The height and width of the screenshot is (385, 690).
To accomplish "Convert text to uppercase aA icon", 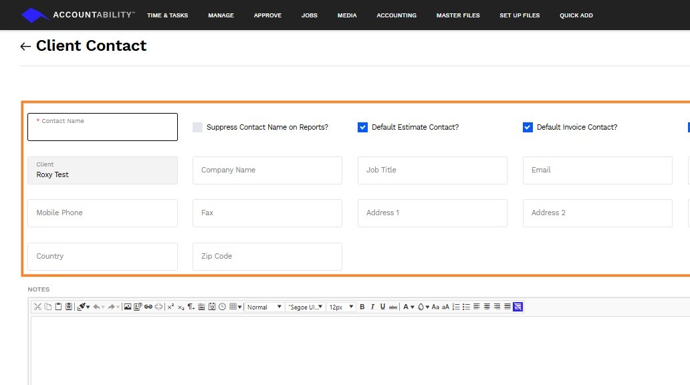I will [x=445, y=307].
